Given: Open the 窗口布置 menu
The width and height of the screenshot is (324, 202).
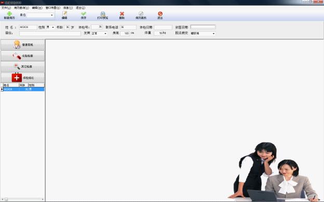Looking at the screenshot, I should click(53, 8).
